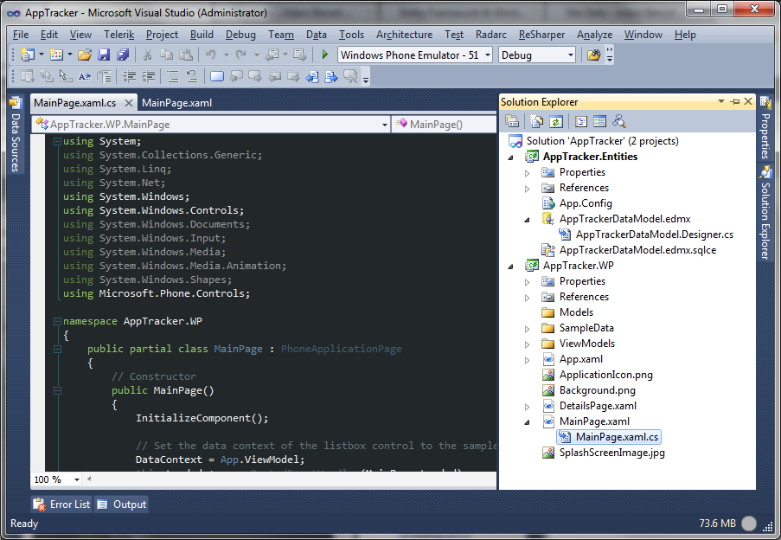The image size is (781, 540).
Task: Select App.Config in Solution Explorer
Action: 586,203
